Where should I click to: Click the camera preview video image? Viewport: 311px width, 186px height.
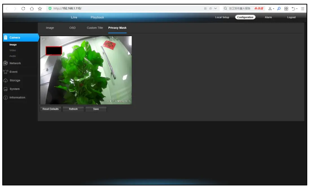(x=86, y=70)
